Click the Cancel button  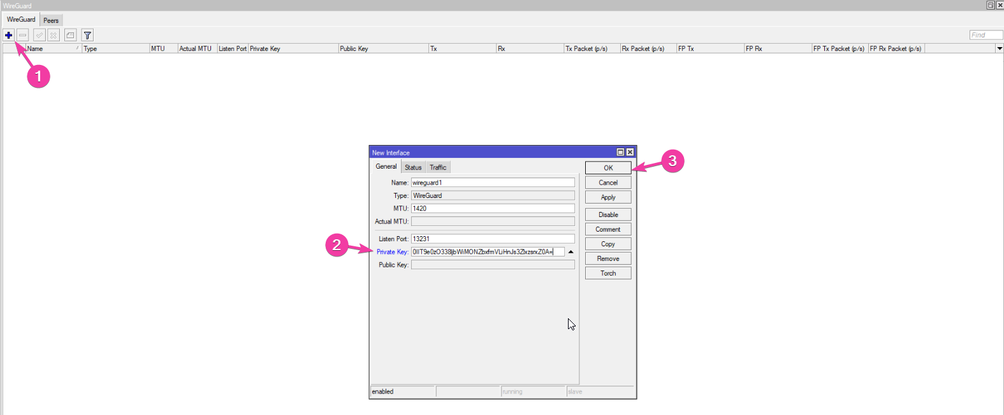point(608,183)
